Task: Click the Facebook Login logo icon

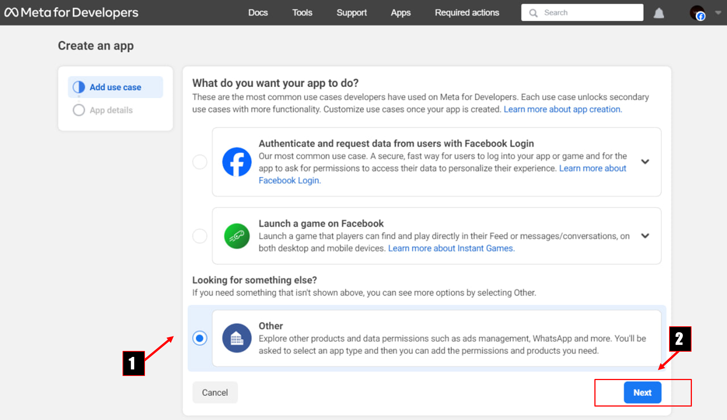Action: click(237, 162)
